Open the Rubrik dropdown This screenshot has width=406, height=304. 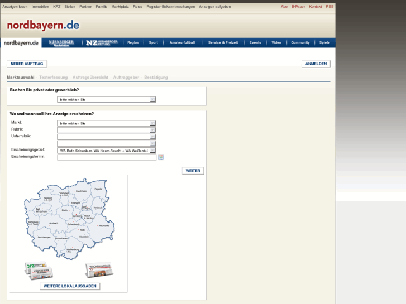pos(107,130)
